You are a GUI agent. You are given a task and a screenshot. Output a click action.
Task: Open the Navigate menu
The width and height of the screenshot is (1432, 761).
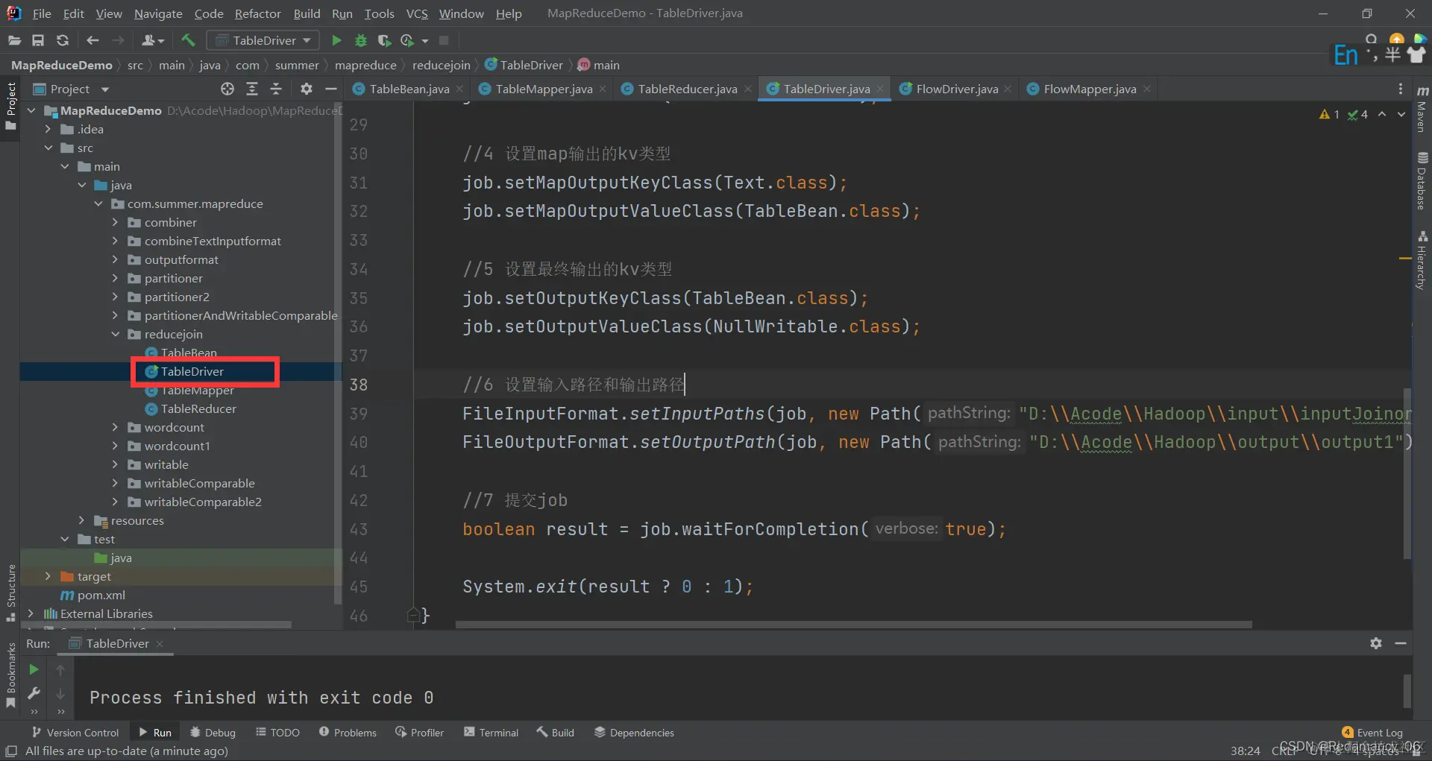158,13
